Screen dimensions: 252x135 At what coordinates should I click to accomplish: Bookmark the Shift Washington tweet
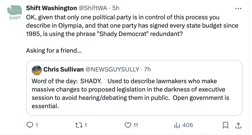pos(225,125)
